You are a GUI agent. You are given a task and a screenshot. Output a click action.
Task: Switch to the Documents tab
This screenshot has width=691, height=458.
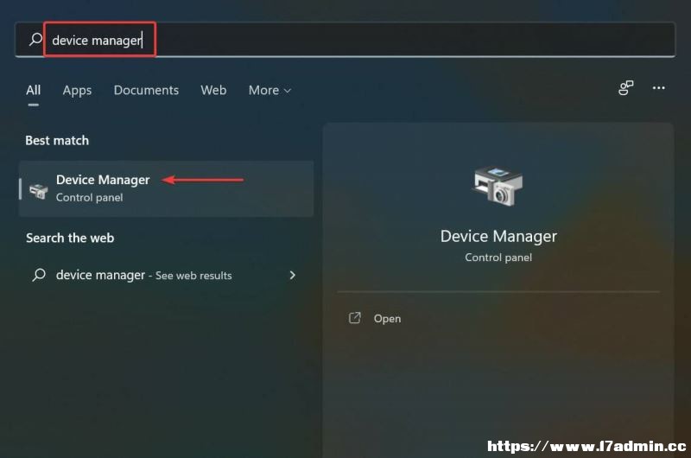pyautogui.click(x=146, y=91)
